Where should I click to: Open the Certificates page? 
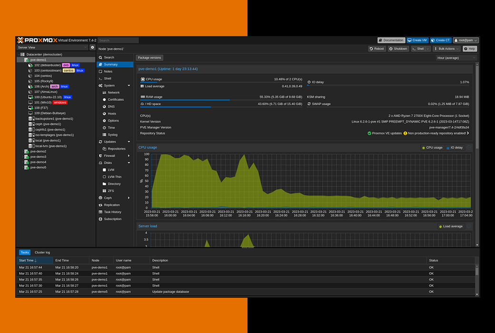(115, 99)
